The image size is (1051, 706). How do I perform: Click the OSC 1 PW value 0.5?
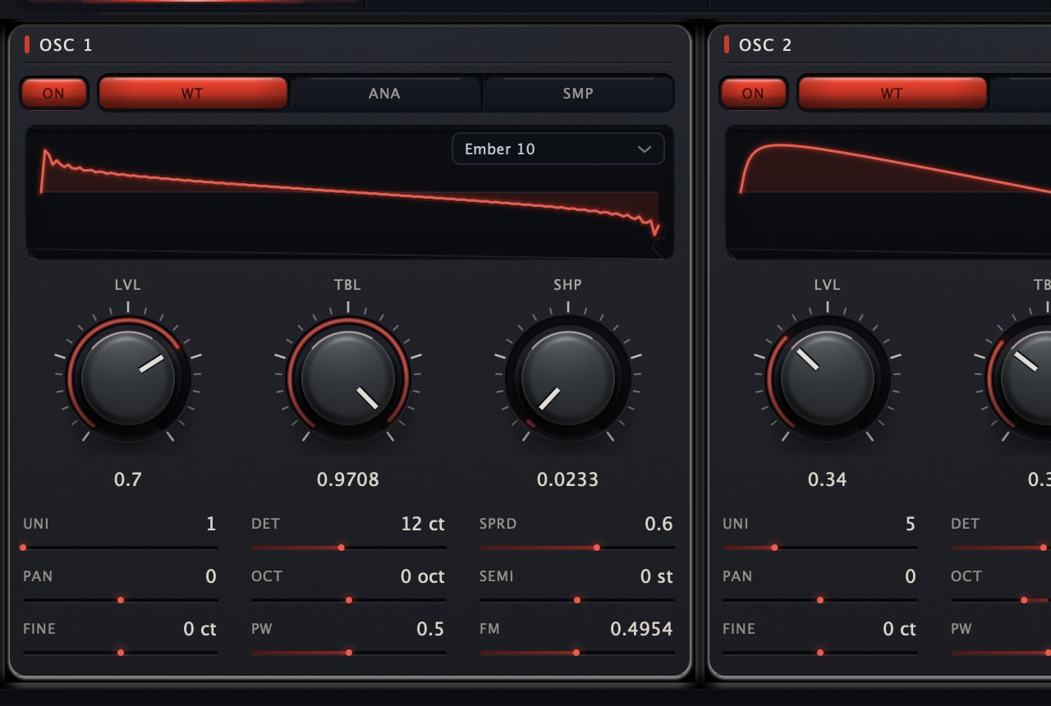(430, 629)
